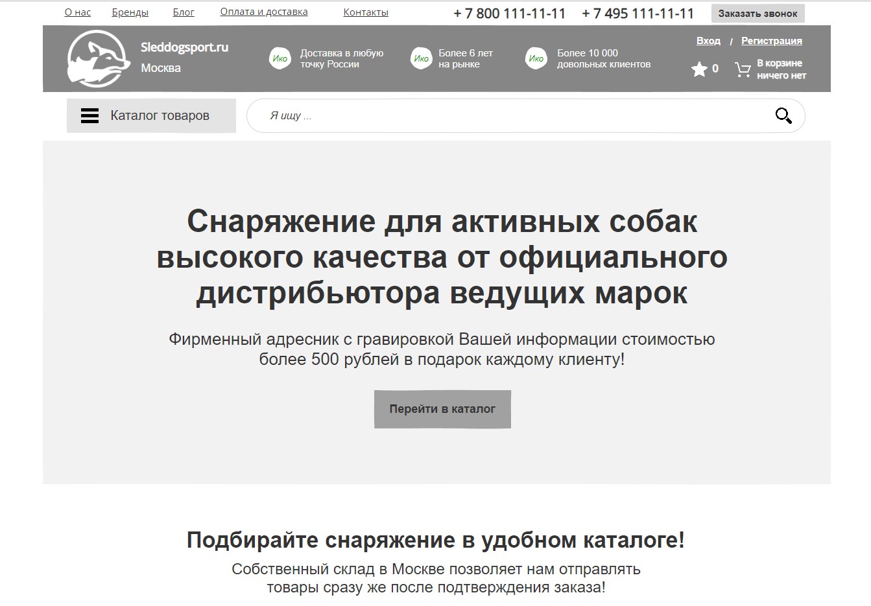Open the 'Бренды' menu link
The image size is (871, 606).
[x=130, y=12]
